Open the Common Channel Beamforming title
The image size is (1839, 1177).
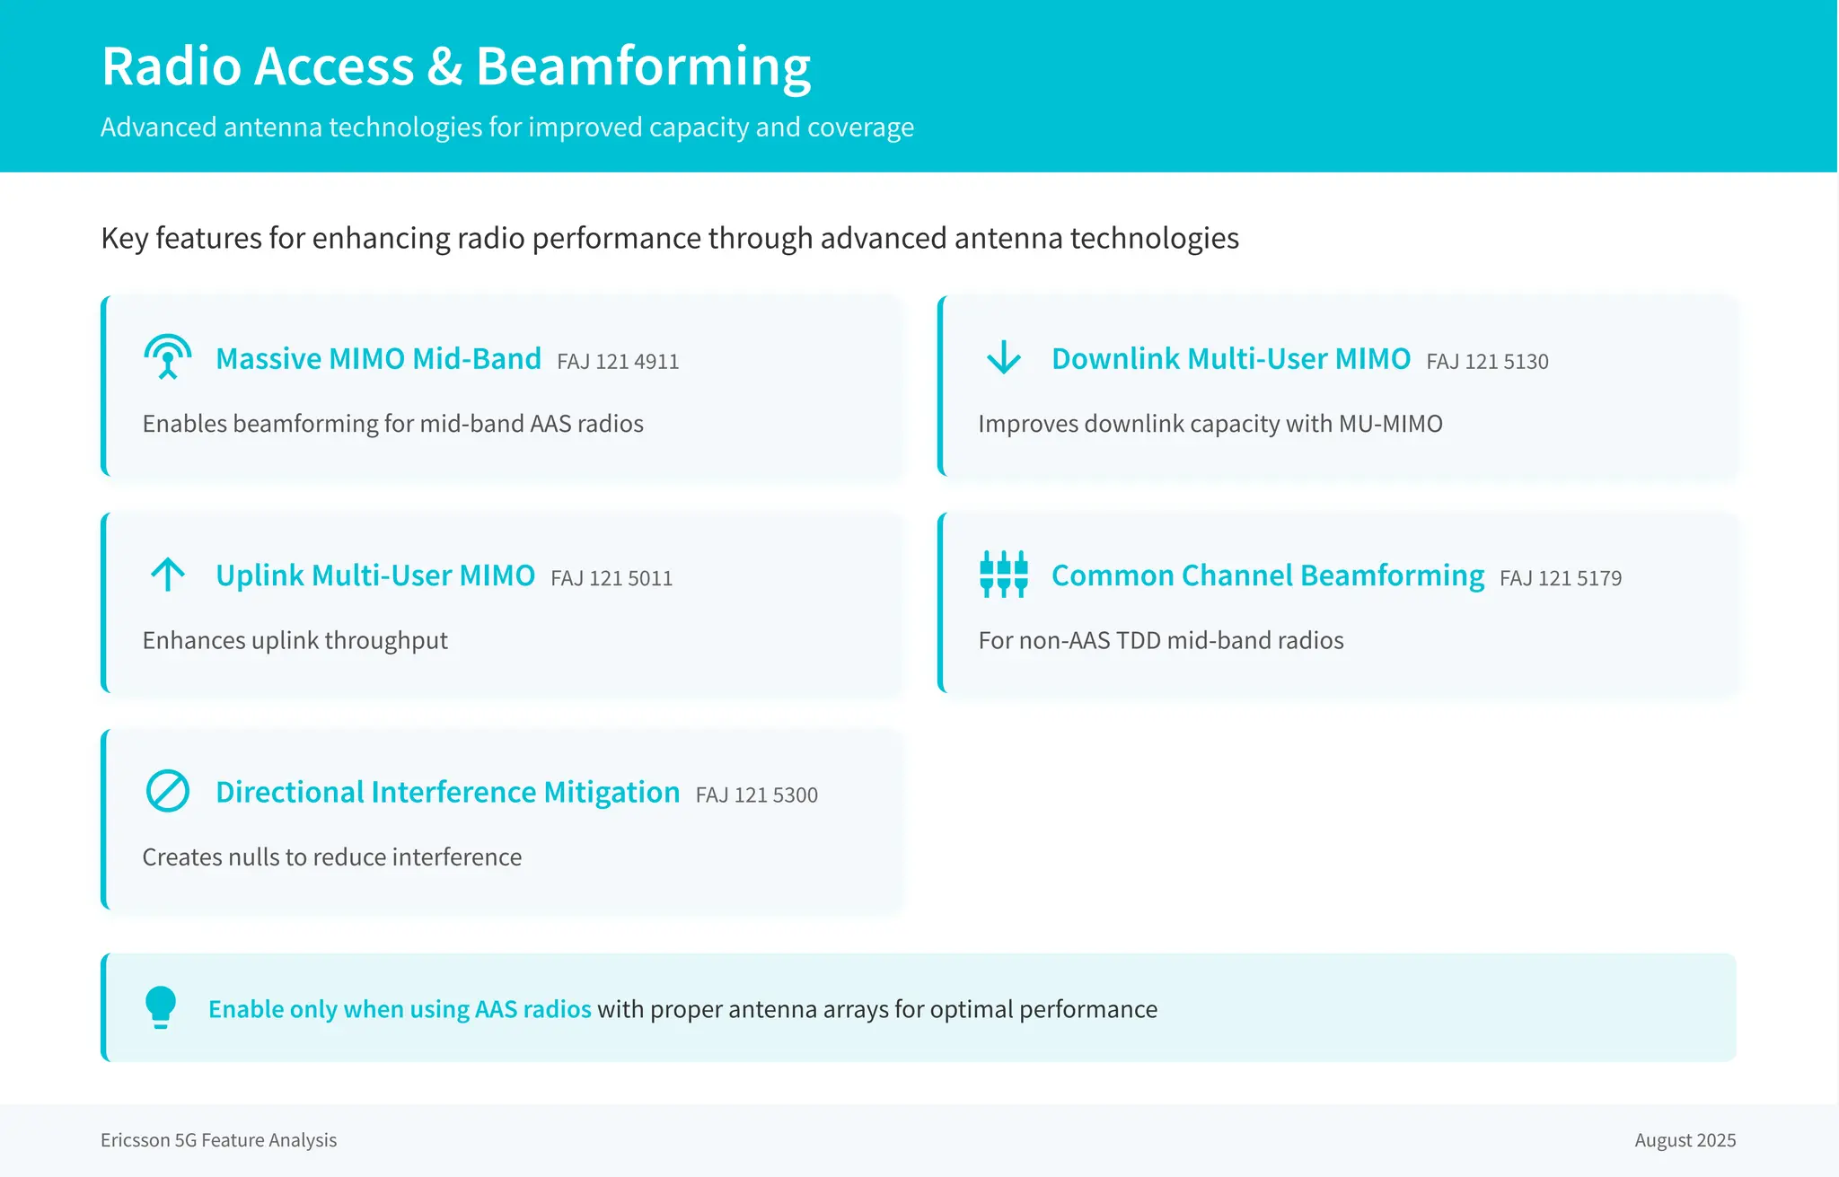tap(1268, 575)
